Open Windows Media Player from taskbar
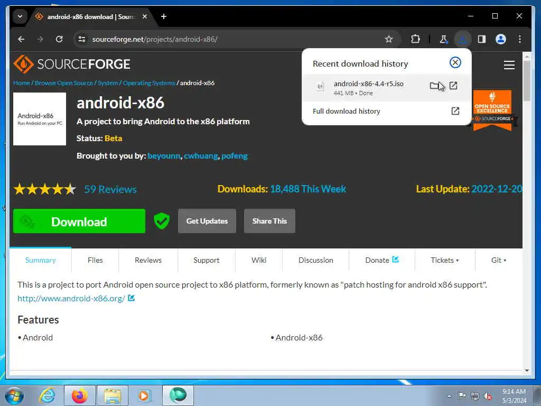Viewport: 541px width, 406px height. click(x=144, y=395)
